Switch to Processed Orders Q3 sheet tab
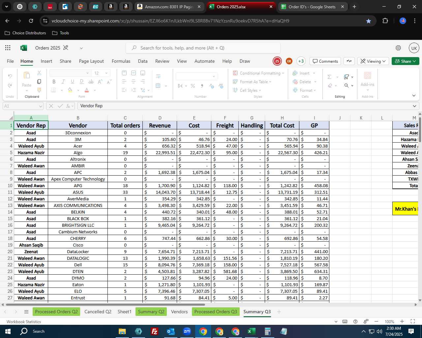Screen dimensions: 422x338 click(216, 312)
